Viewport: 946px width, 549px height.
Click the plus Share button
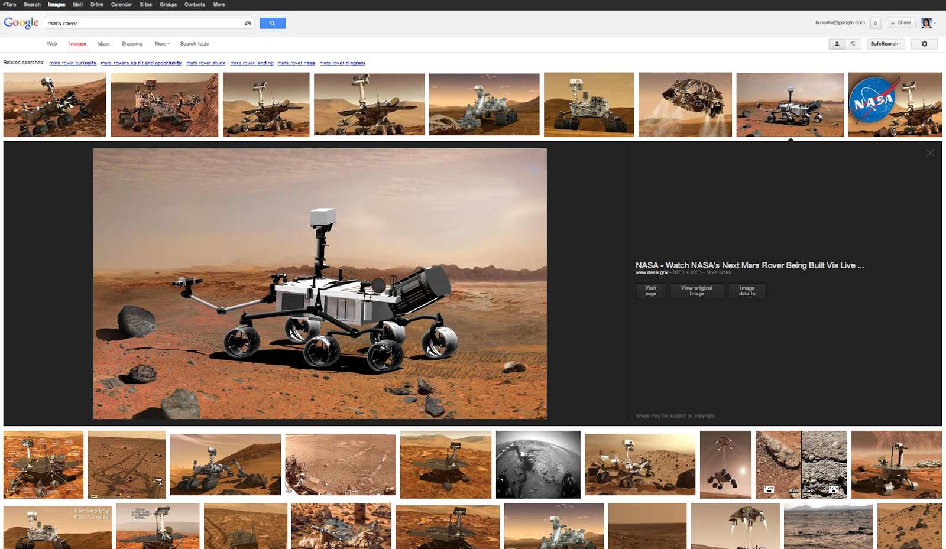(x=901, y=23)
